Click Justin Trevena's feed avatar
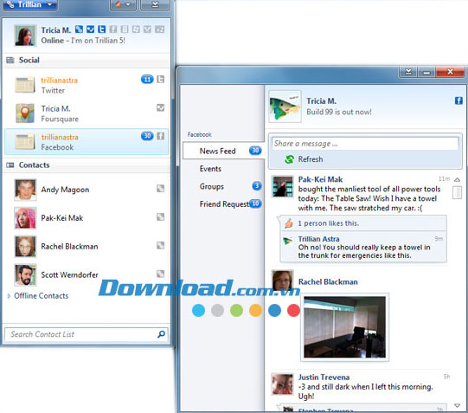 (283, 384)
